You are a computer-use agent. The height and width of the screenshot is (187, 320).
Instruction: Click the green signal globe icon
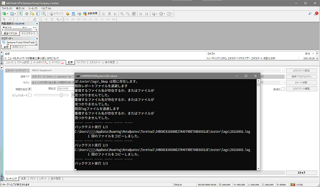[79, 13]
